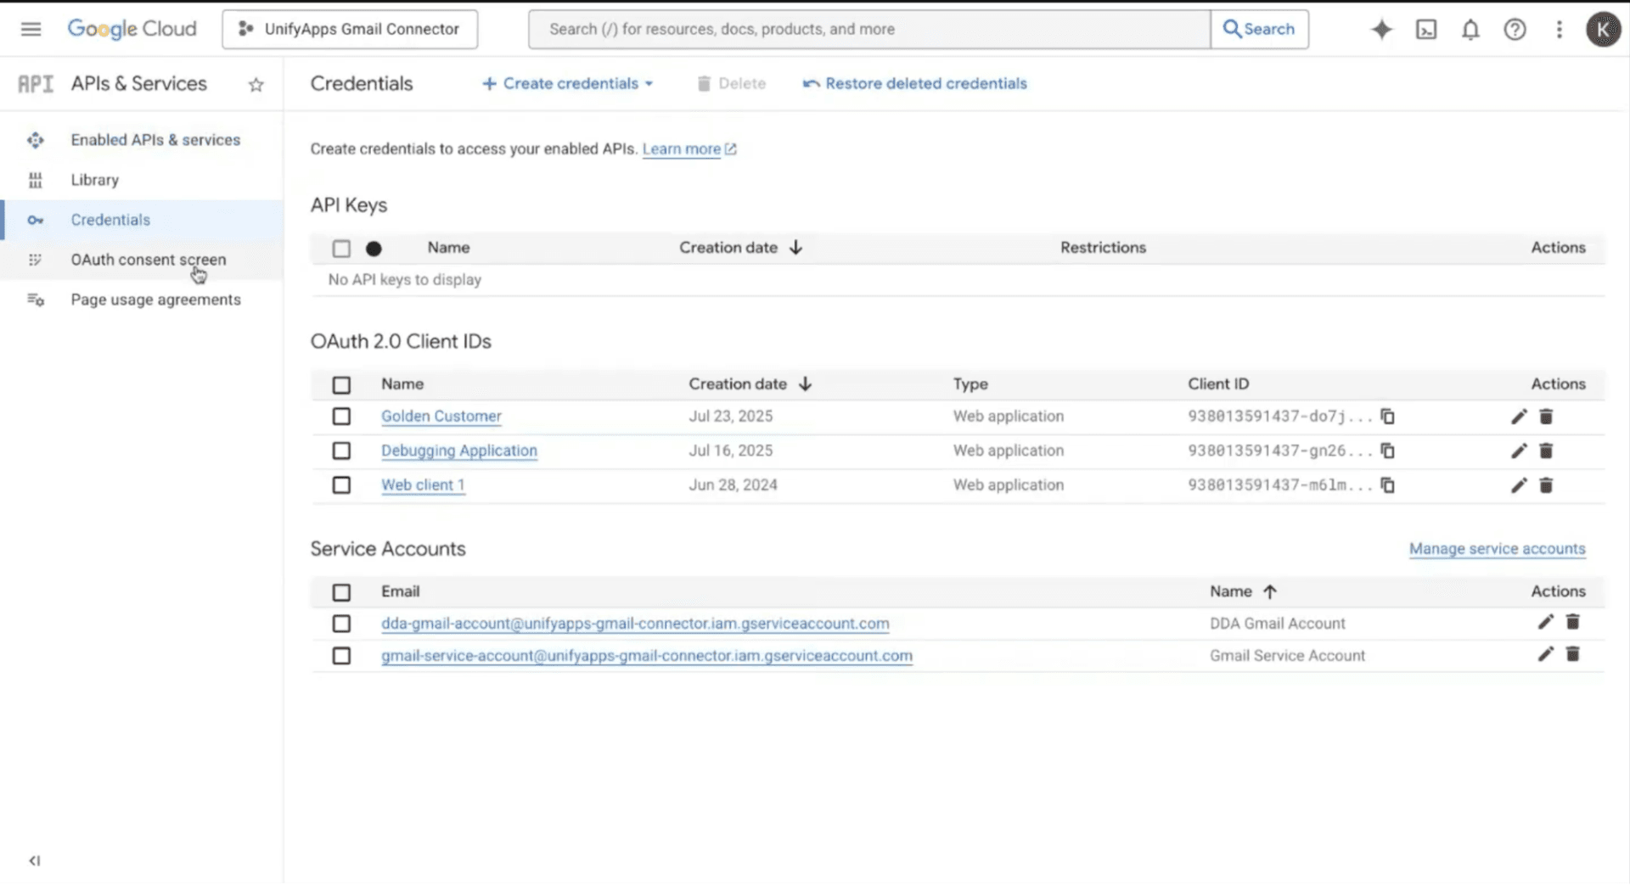Viewport: 1630px width, 885px height.
Task: Open the Gemini AI assistant sparkle icon
Action: pos(1381,30)
